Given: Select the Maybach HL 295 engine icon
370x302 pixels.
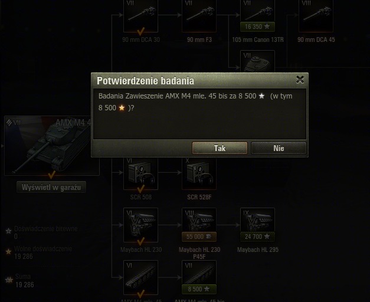Looking at the screenshot, I should 257,220.
